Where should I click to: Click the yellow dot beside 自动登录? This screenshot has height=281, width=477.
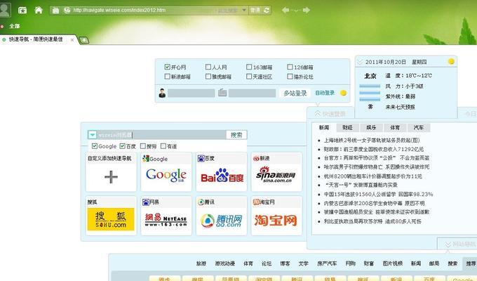click(x=343, y=93)
